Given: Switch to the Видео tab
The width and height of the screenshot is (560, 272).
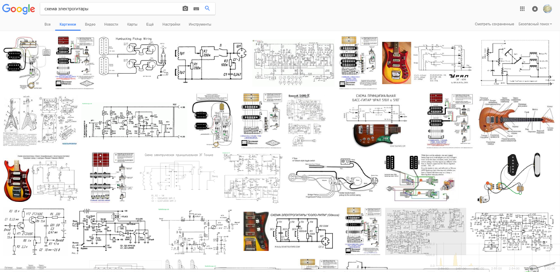Looking at the screenshot, I should click(90, 24).
